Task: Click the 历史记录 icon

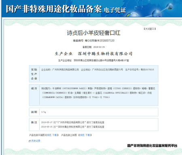Action: coord(30,141)
